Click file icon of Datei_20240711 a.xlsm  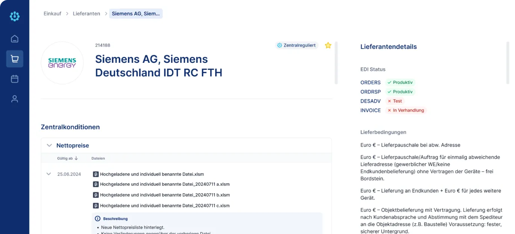pos(95,184)
